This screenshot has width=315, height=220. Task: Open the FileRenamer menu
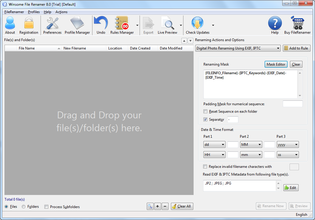pyautogui.click(x=14, y=12)
